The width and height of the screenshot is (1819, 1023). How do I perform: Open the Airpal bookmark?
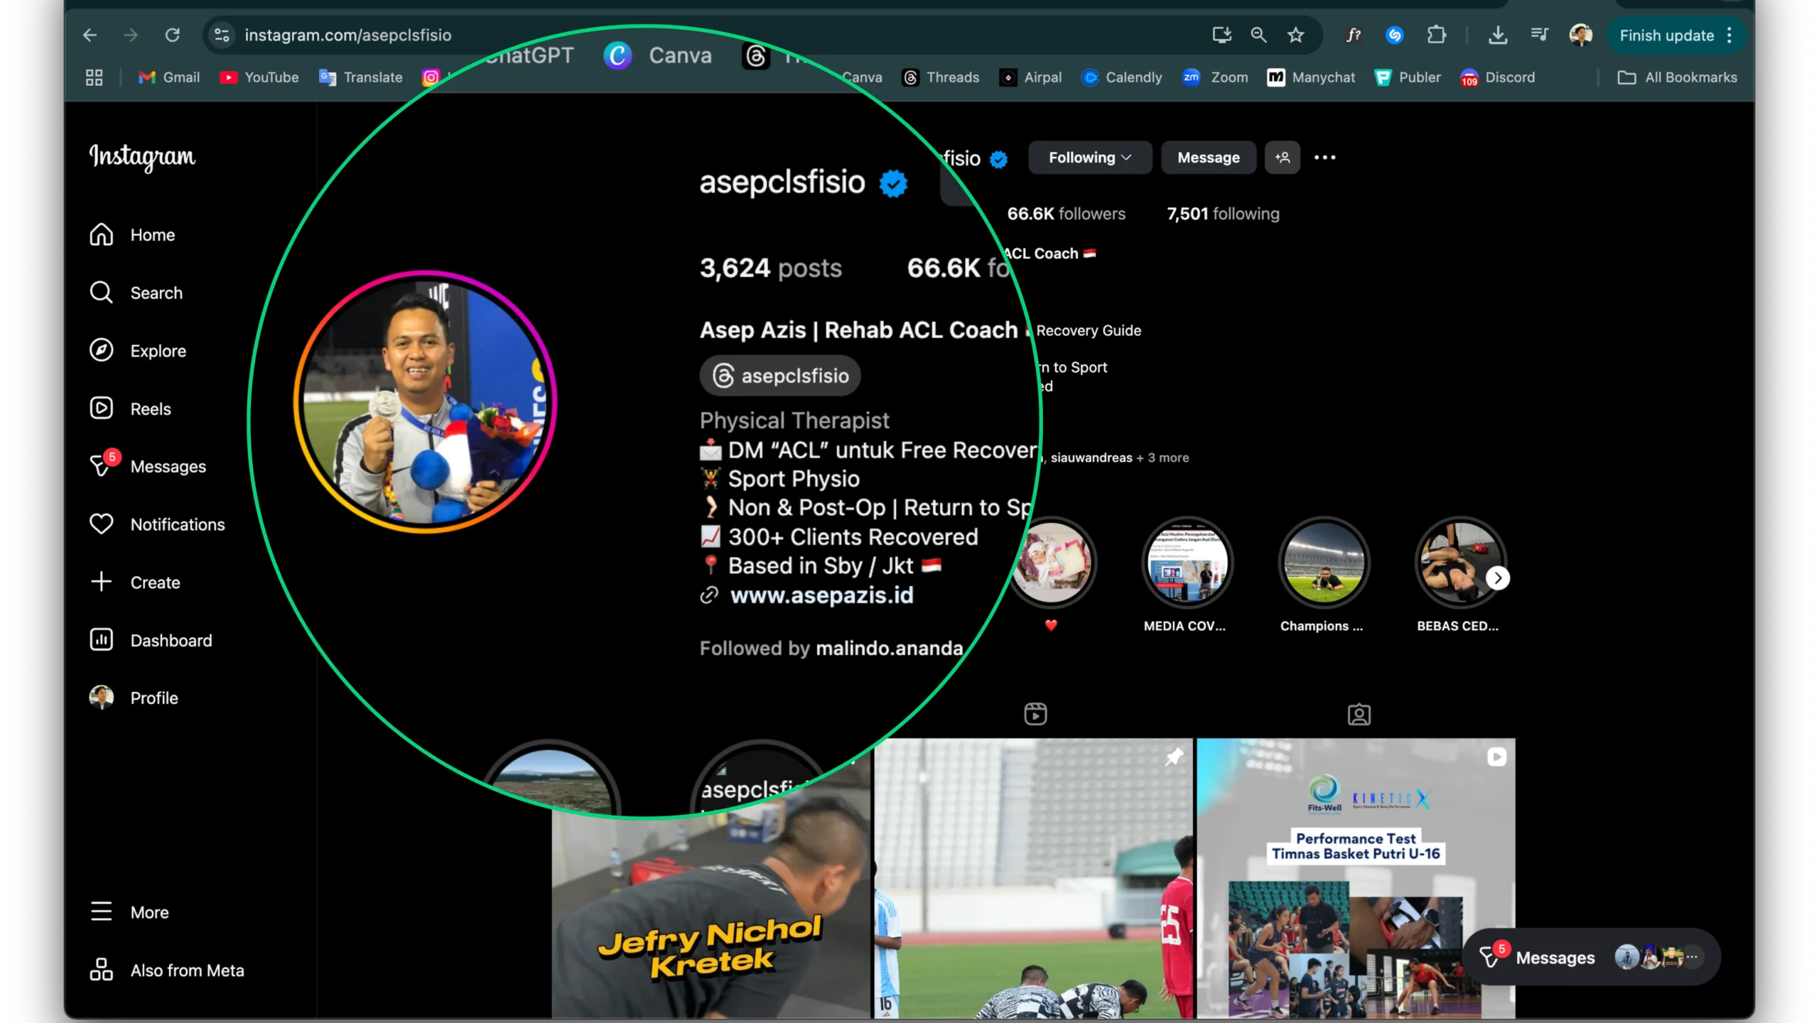click(x=1030, y=77)
